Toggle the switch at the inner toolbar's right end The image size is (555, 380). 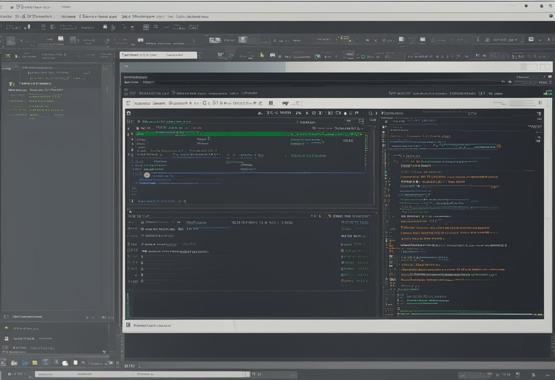528,103
